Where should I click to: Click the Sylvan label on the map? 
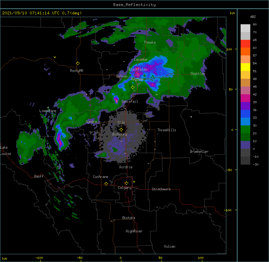tap(122, 76)
